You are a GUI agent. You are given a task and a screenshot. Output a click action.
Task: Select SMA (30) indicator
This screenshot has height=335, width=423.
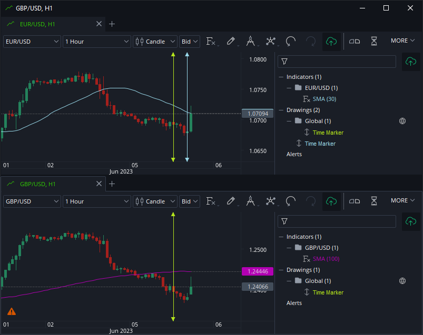324,99
